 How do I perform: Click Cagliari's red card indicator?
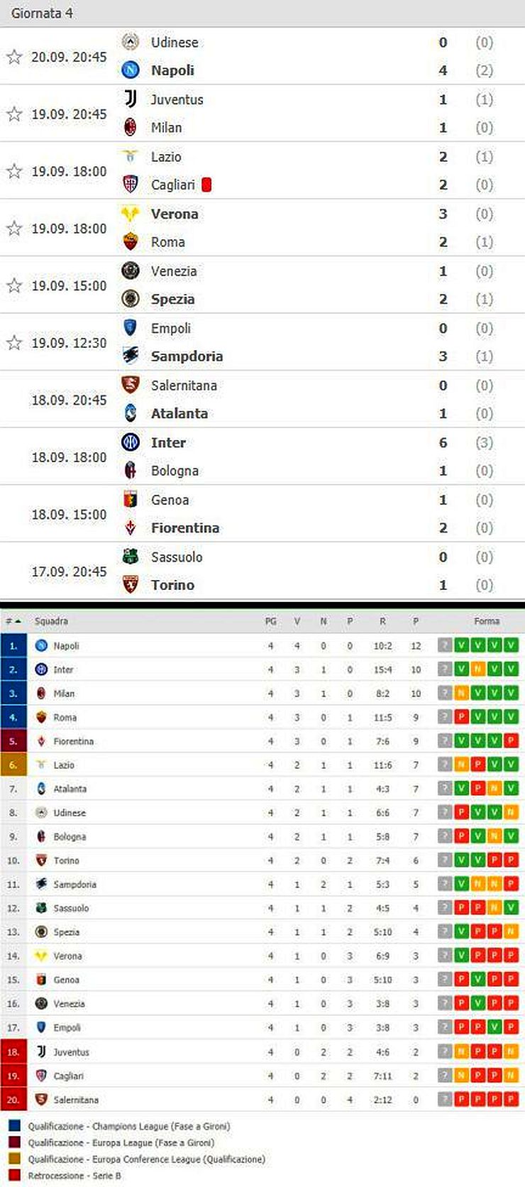[x=206, y=185]
